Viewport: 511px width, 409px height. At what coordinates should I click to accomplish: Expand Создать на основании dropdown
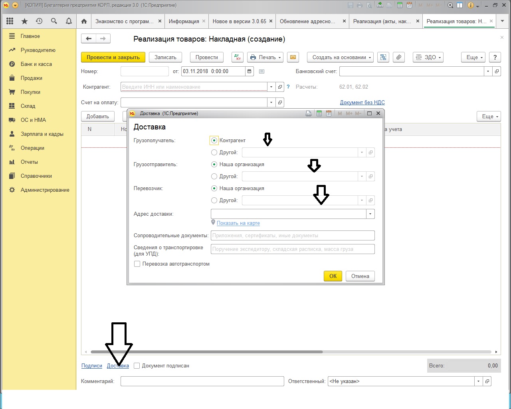point(340,57)
